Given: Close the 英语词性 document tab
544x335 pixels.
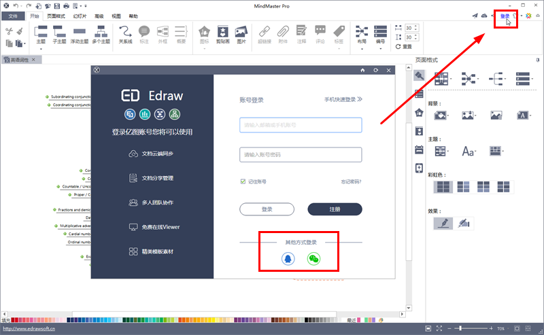Looking at the screenshot, I should click(x=33, y=60).
